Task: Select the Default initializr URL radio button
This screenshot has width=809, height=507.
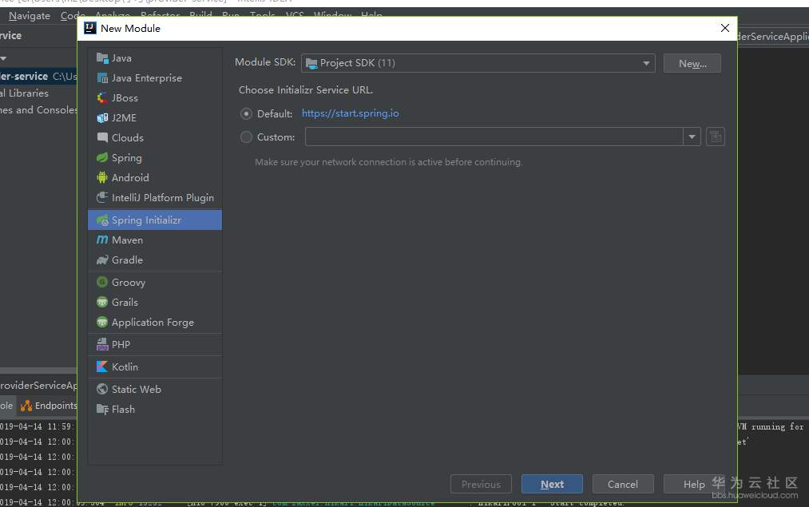Action: pos(246,113)
